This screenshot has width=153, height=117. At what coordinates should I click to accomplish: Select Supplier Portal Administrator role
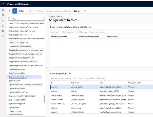(21, 46)
